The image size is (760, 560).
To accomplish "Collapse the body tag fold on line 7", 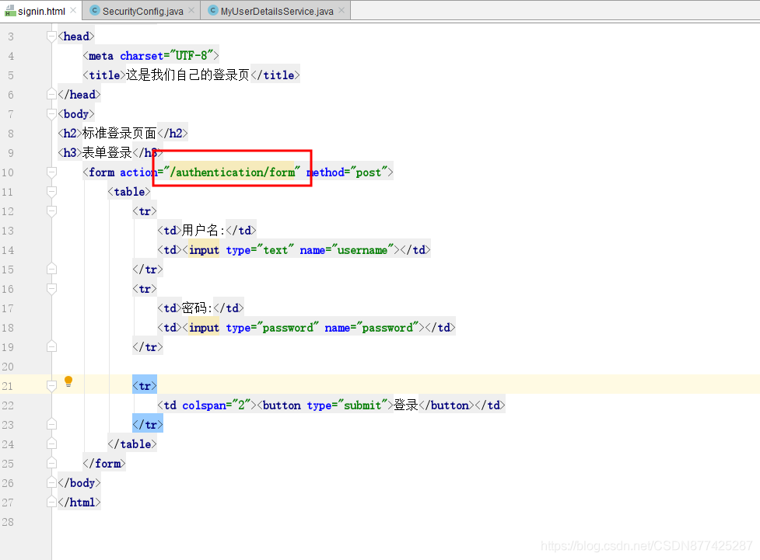I will [x=51, y=113].
